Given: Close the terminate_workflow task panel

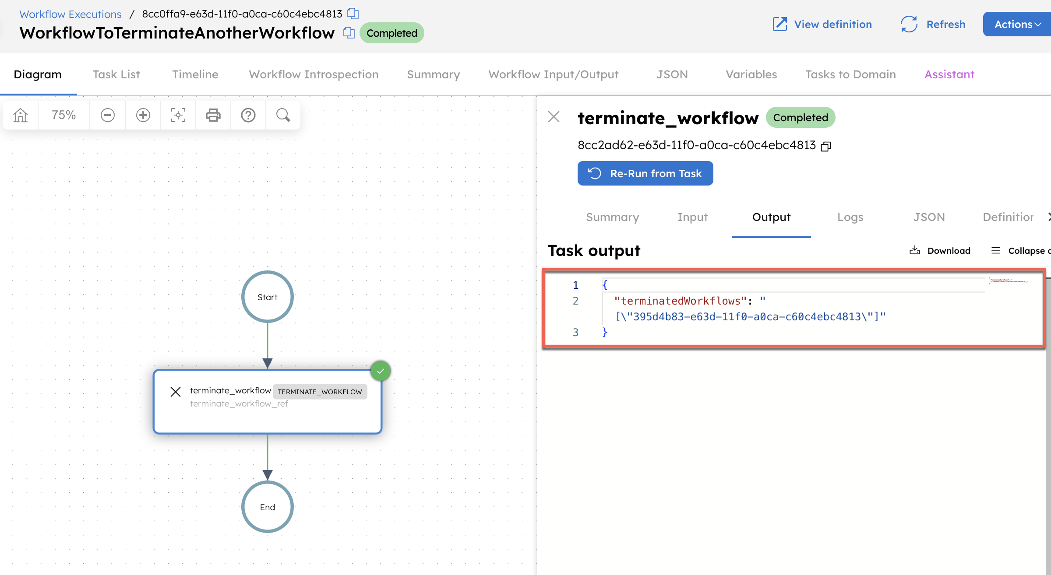Looking at the screenshot, I should (554, 117).
